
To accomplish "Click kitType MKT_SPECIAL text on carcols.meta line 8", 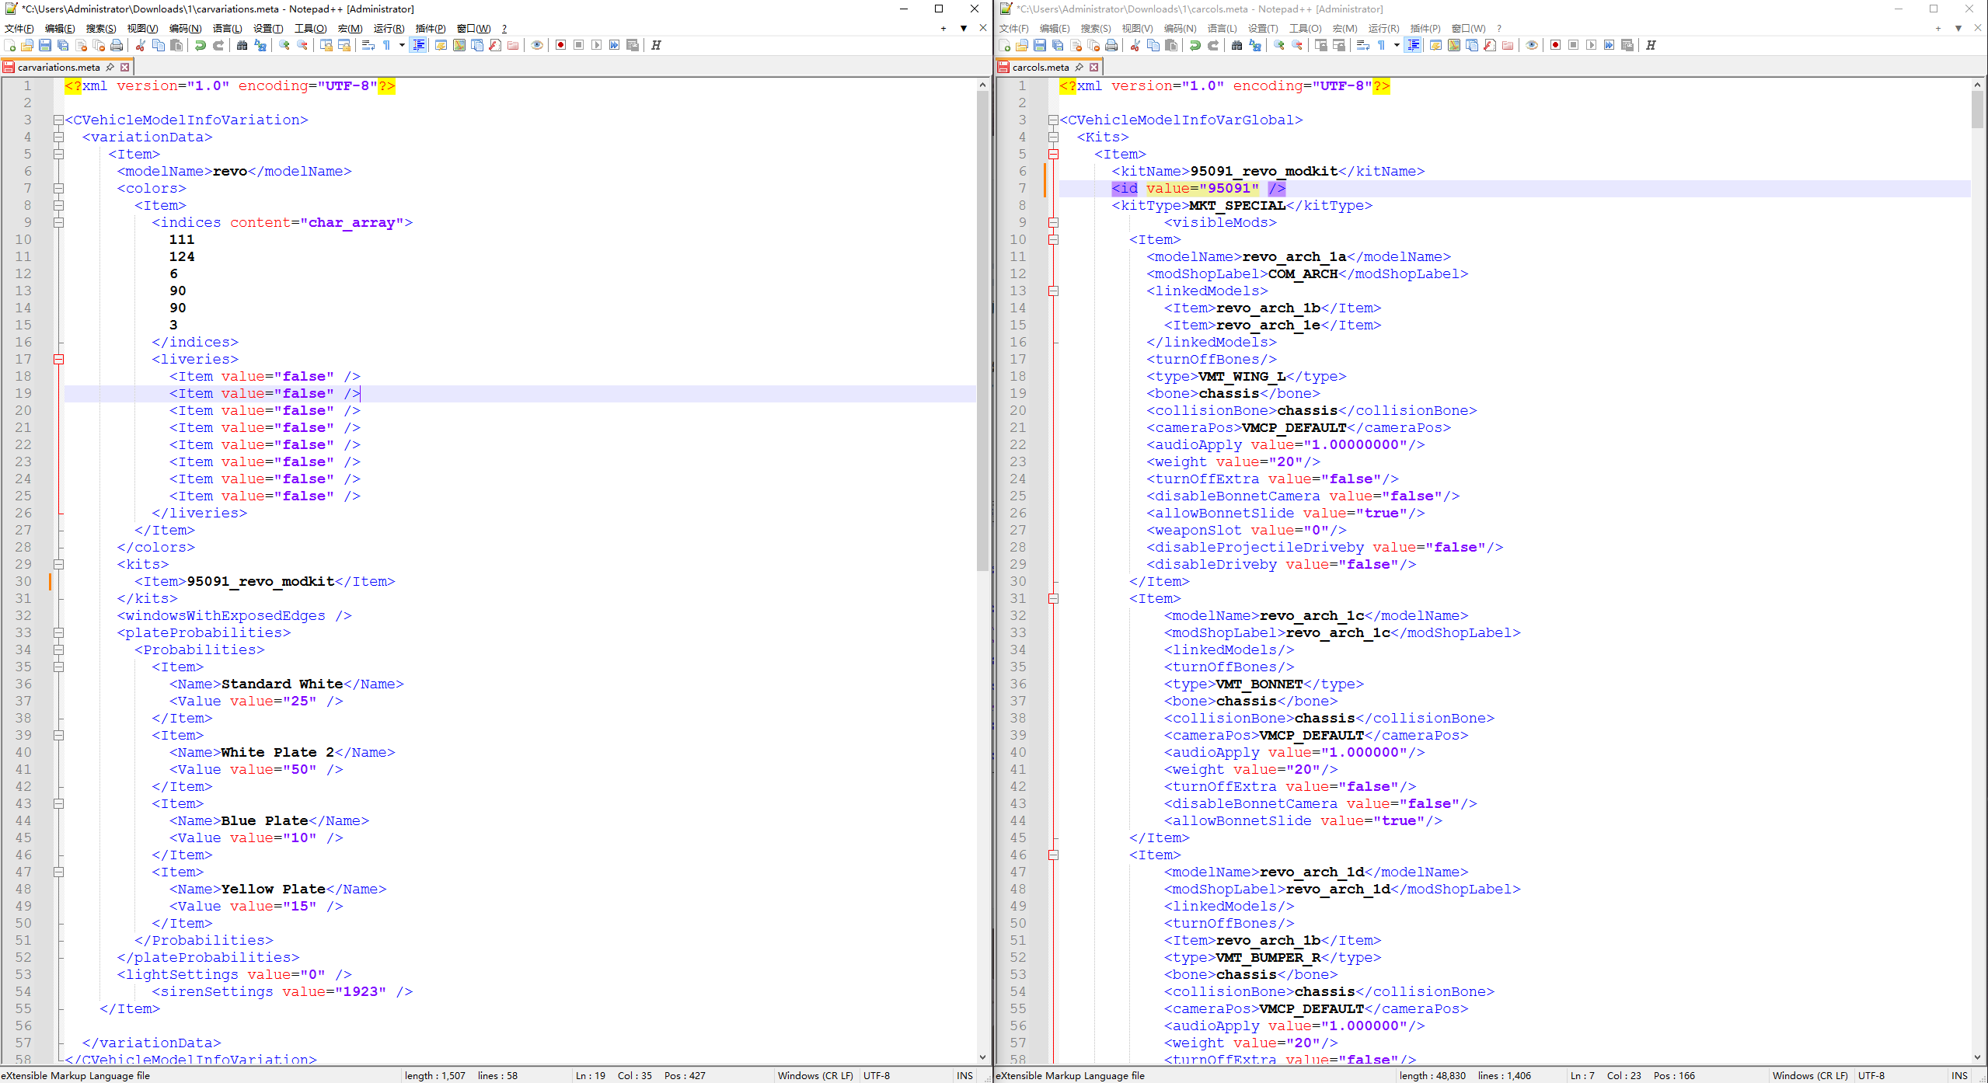I will point(1237,206).
